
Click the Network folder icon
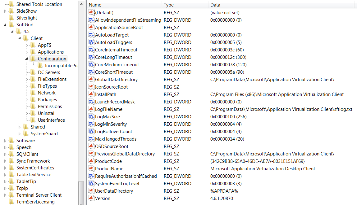pos(33,93)
